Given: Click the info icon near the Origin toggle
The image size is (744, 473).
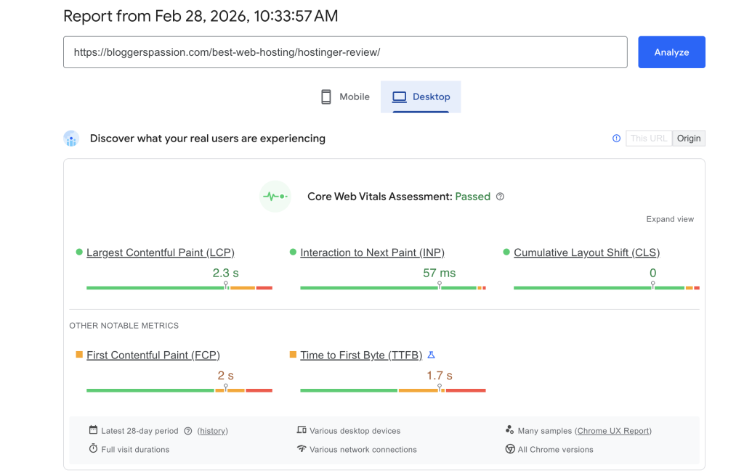Looking at the screenshot, I should coord(616,138).
